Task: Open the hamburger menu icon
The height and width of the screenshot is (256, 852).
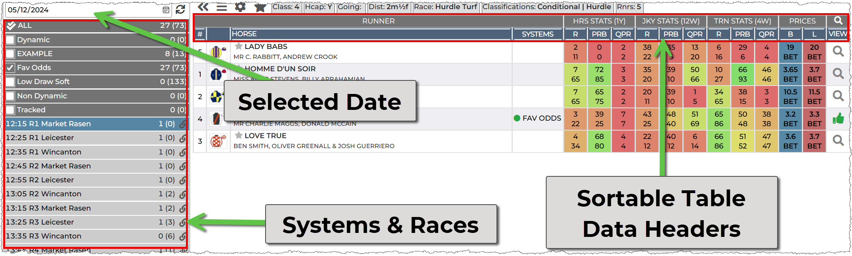Action: pos(222,7)
